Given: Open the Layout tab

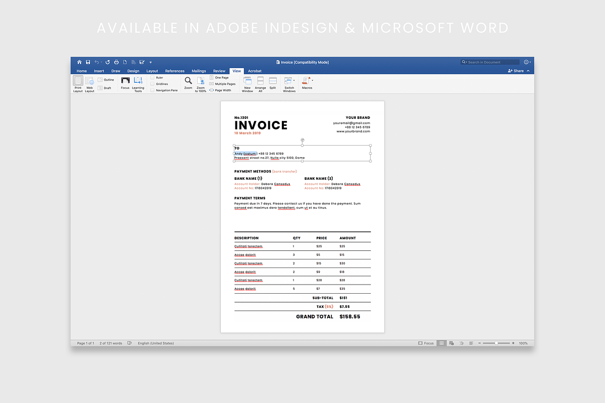Looking at the screenshot, I should [152, 71].
